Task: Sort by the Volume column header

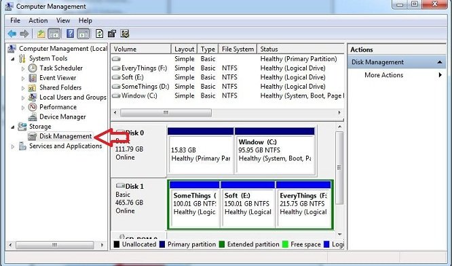Action: [141, 49]
